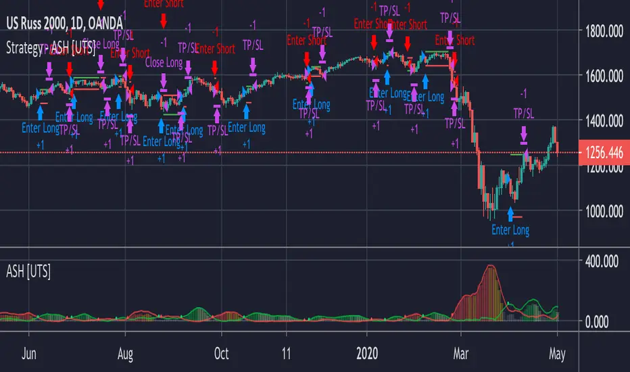Select the Mar date marker on time axis

pyautogui.click(x=461, y=354)
